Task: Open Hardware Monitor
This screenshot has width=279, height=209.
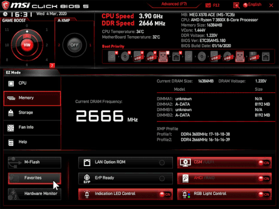Action: 35,194
